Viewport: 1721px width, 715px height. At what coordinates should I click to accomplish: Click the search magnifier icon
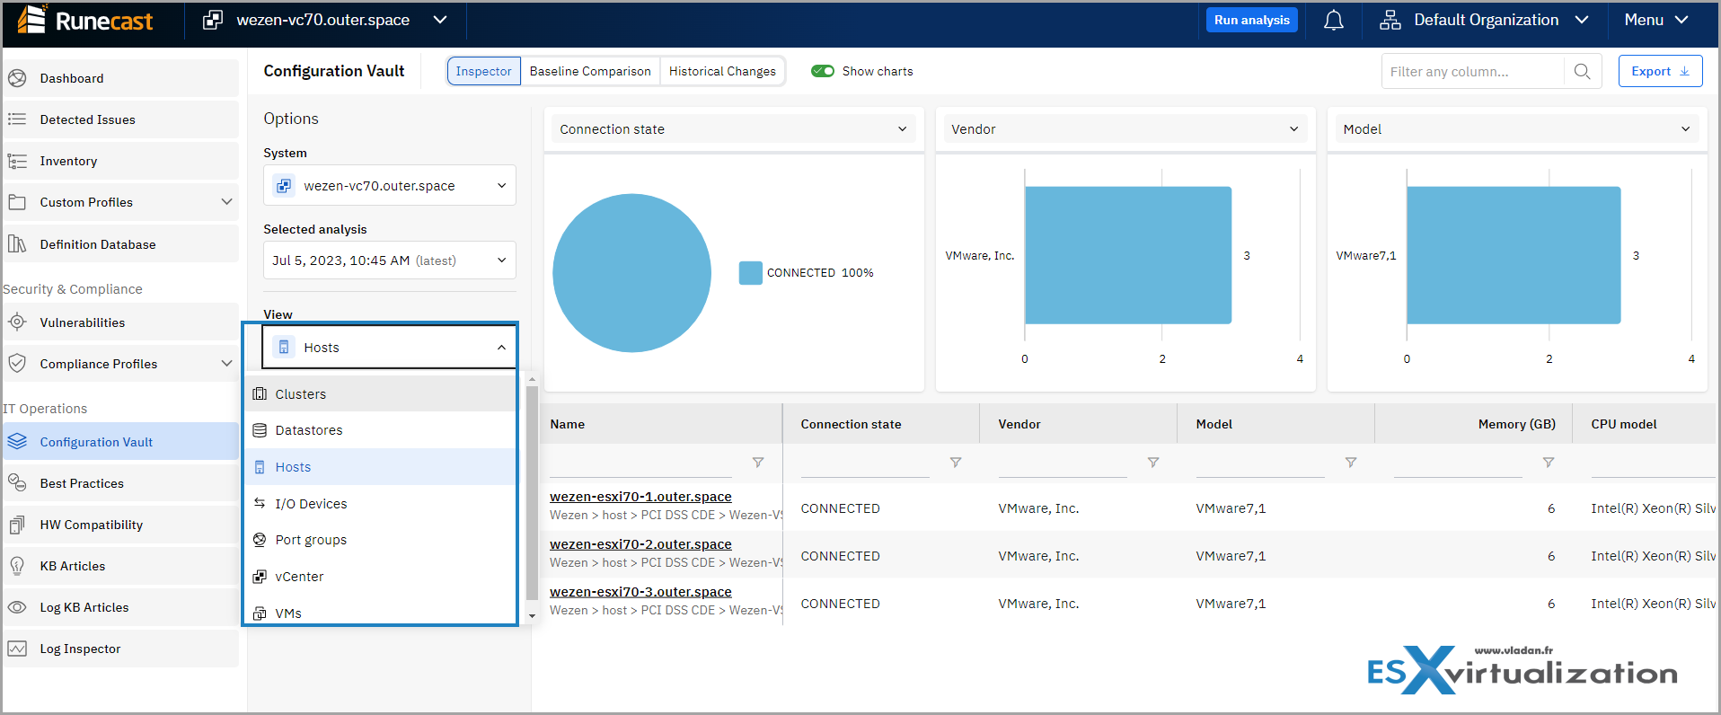[1583, 71]
